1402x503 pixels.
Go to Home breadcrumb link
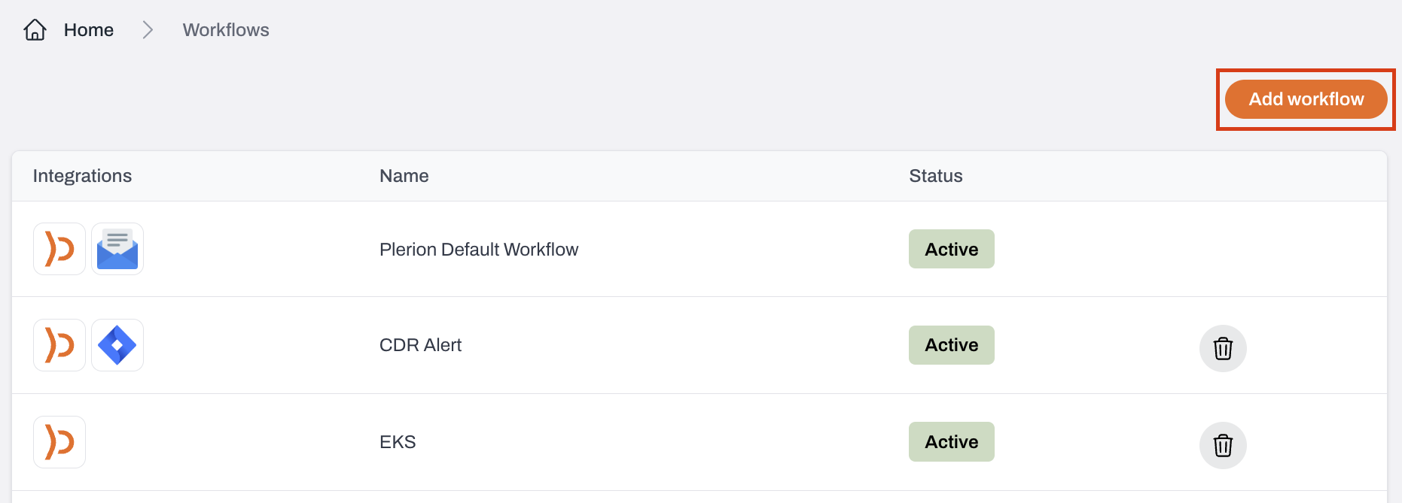[89, 30]
